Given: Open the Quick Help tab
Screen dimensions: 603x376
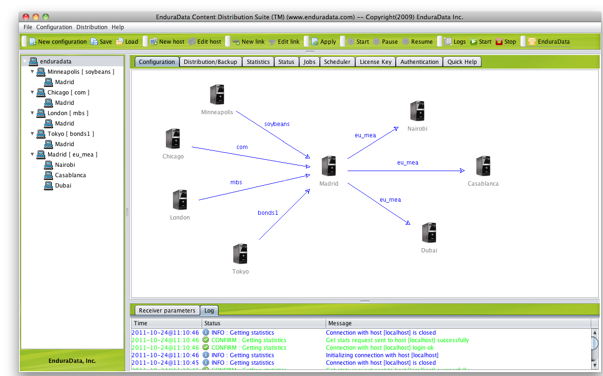Looking at the screenshot, I should tap(462, 62).
